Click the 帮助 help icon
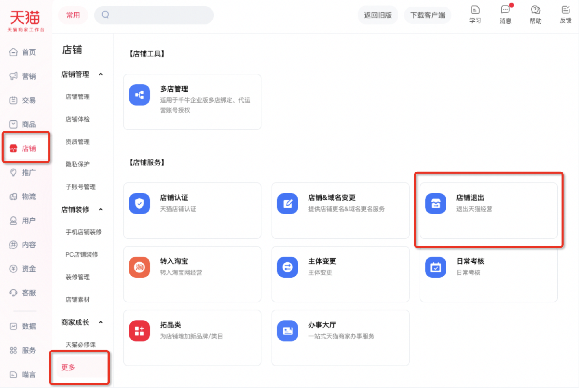The width and height of the screenshot is (579, 388). (x=535, y=14)
